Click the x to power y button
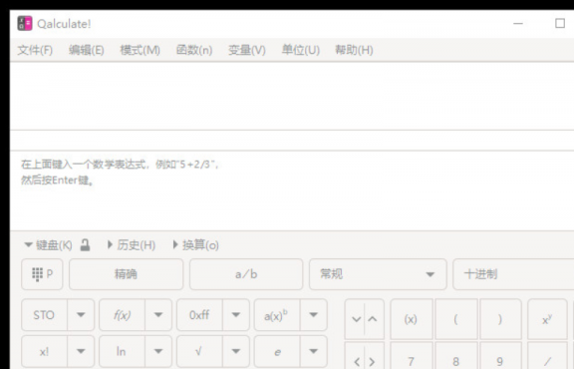Screen dimensions: 574x369 click(547, 319)
